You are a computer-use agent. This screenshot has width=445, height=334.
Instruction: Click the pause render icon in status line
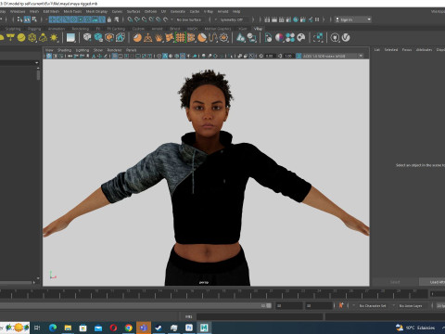[x=317, y=19]
